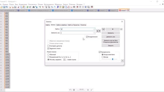Click the find previous up-arrow button
This screenshot has height=92, width=164.
pyautogui.click(x=104, y=29)
